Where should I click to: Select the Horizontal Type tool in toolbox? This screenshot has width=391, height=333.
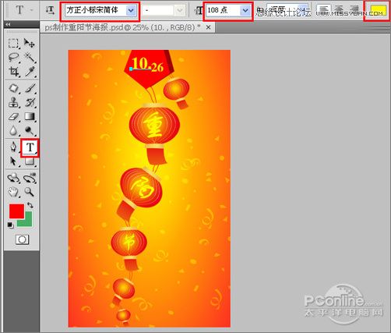coord(30,147)
